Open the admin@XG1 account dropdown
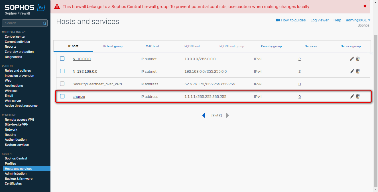Viewport: 378px width, 192px height. point(358,20)
